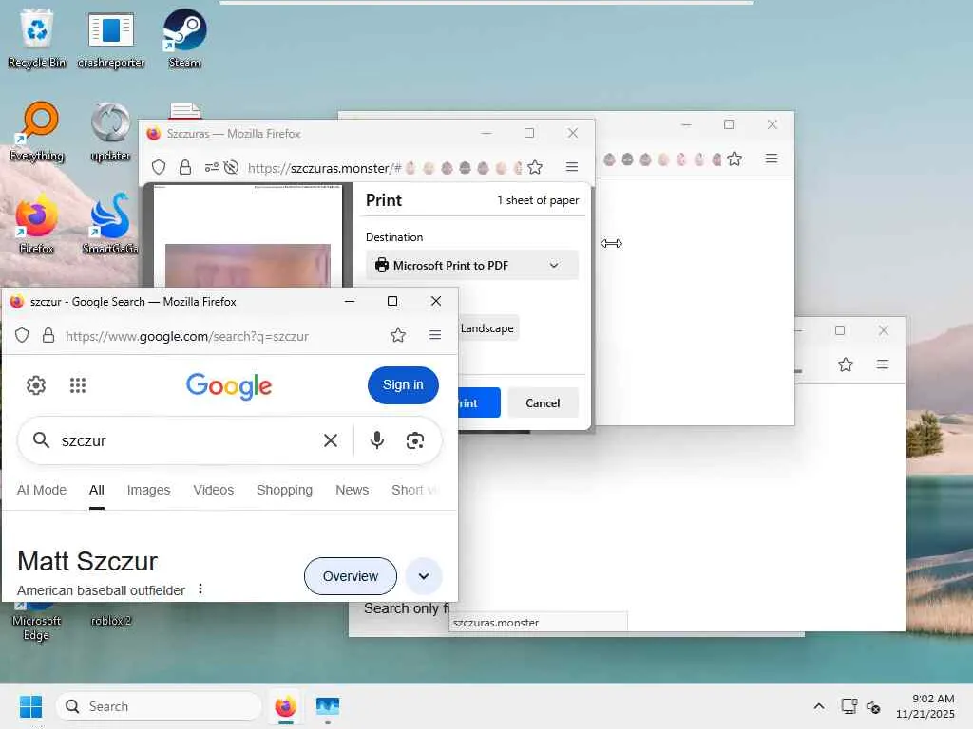Open permissions icon in Szczuras address bar
The image size is (973, 729).
tap(212, 167)
